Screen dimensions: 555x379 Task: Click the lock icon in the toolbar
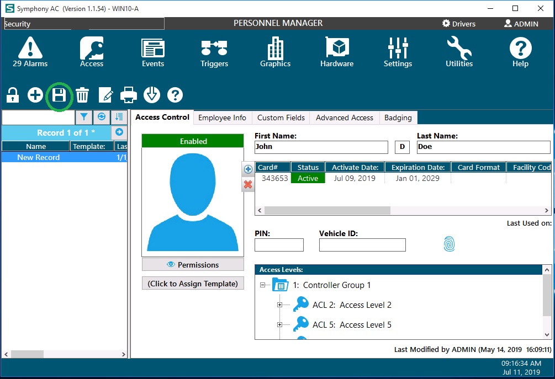(12, 95)
